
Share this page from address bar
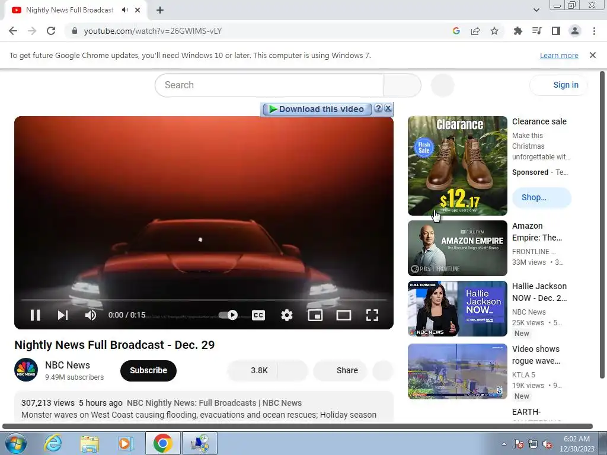(475, 31)
